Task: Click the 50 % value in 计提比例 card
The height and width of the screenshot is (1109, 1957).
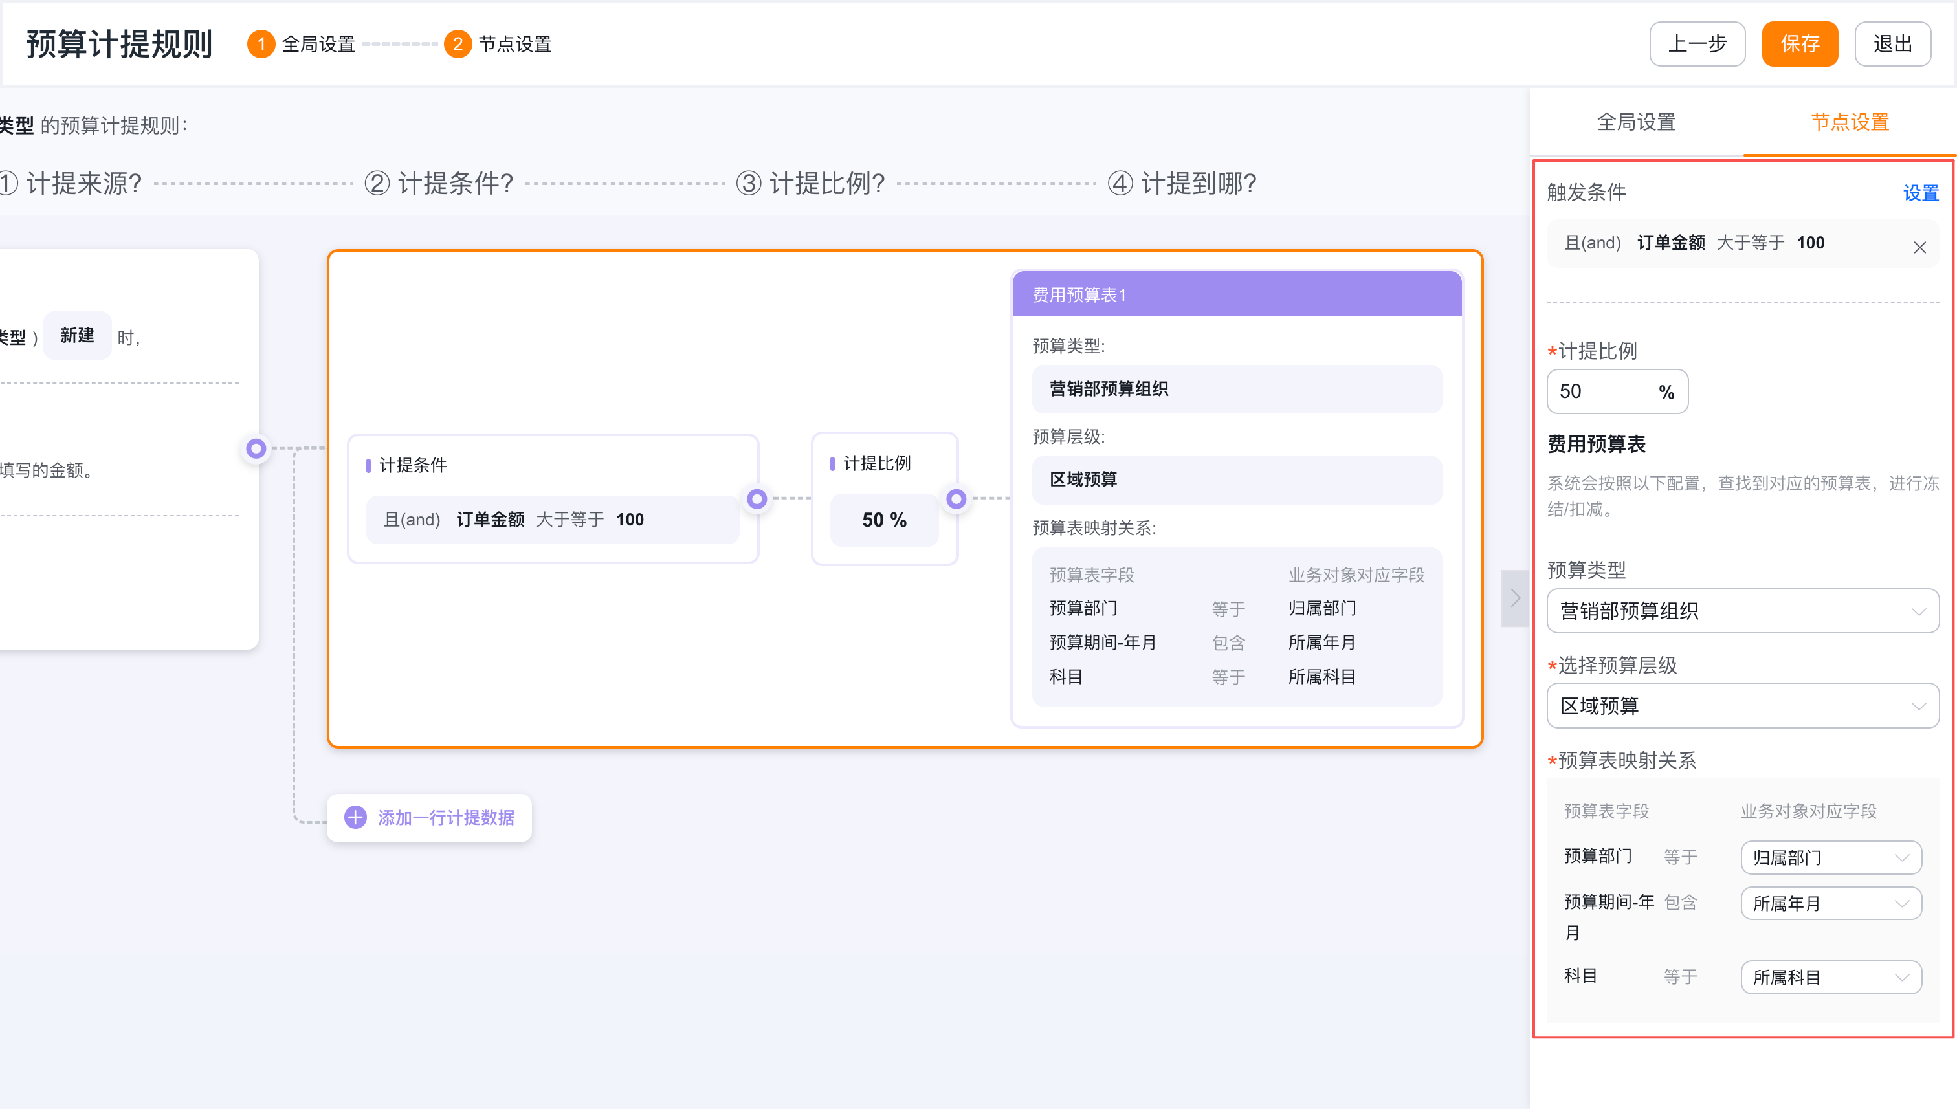Action: click(x=885, y=520)
